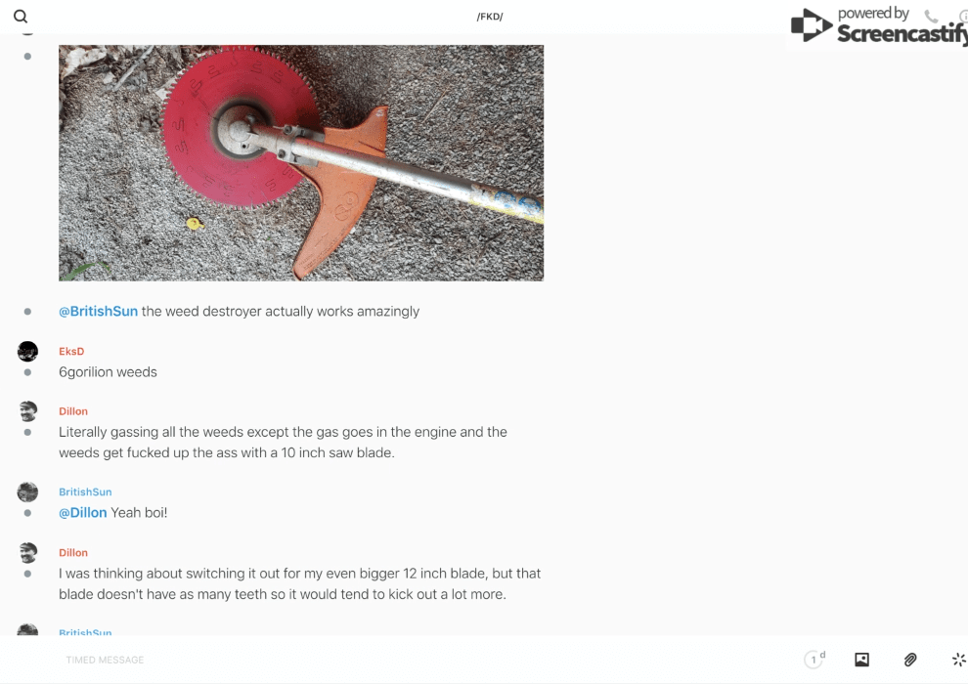This screenshot has width=968, height=684.
Task: Toggle the one-day timed message timer
Action: click(x=814, y=659)
